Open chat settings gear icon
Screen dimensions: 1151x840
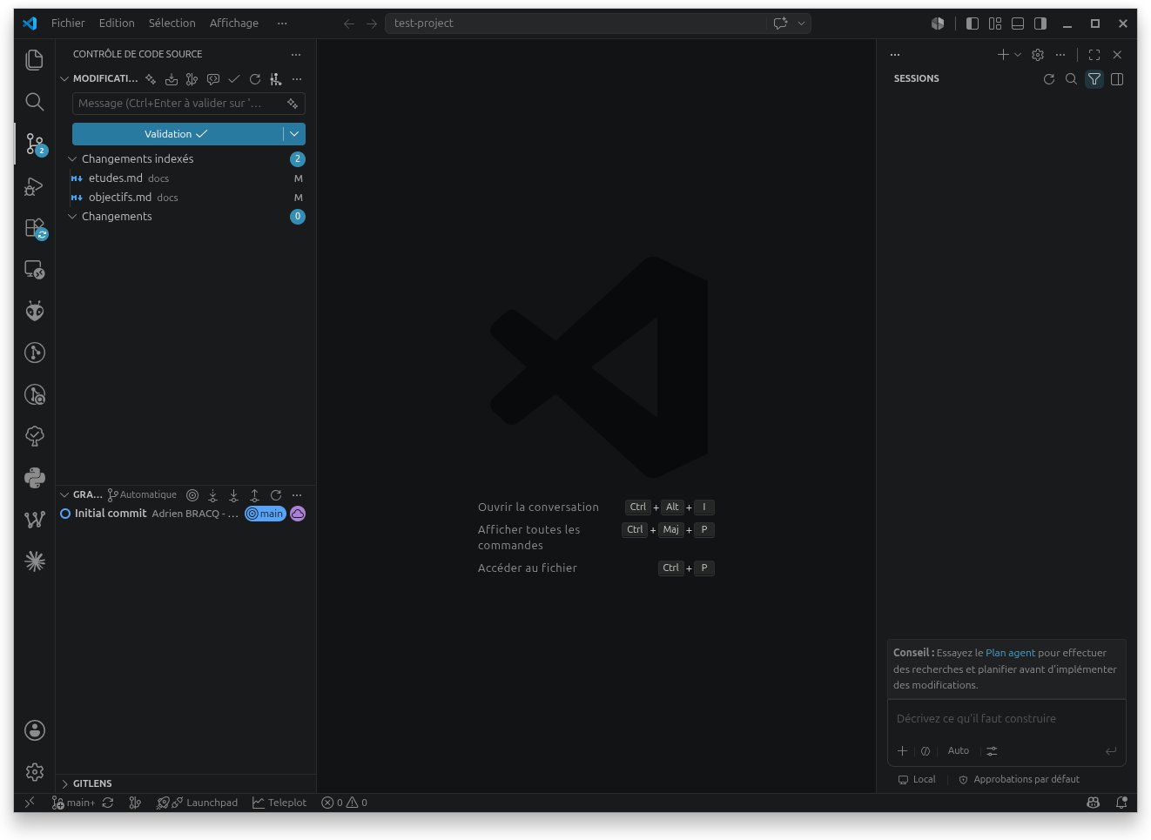[x=1038, y=55]
